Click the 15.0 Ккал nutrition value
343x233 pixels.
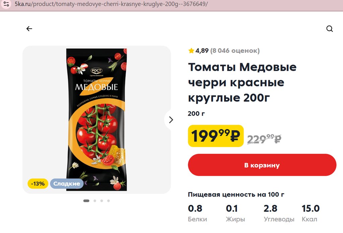tap(311, 213)
